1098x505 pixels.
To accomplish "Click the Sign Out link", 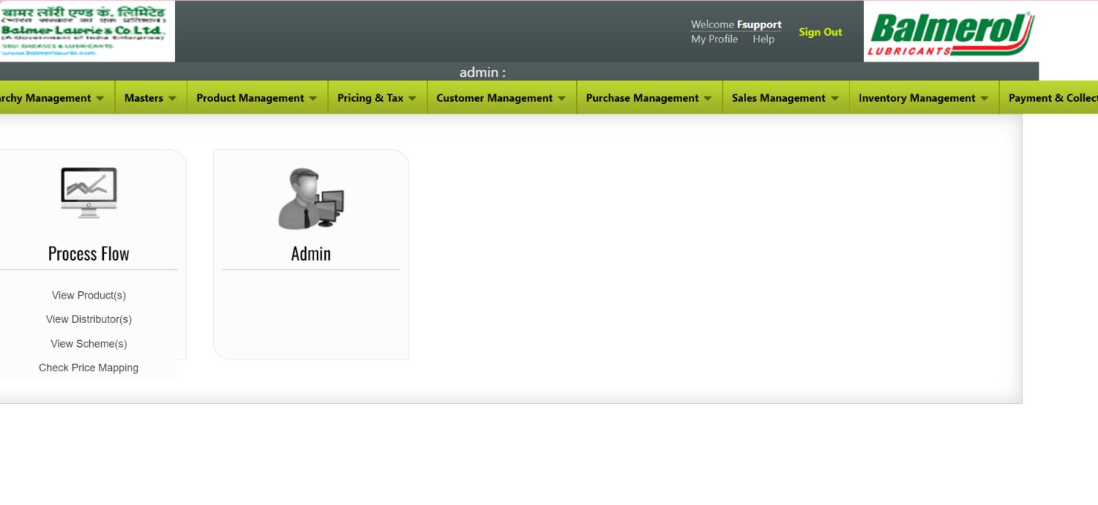I will pyautogui.click(x=820, y=32).
